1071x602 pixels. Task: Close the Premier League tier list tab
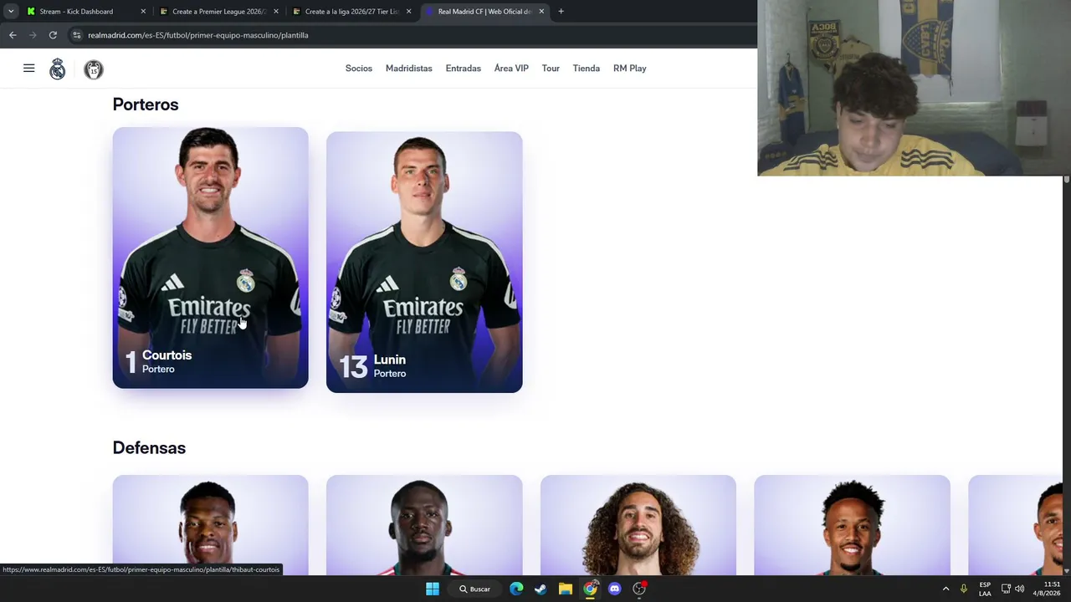tap(276, 12)
